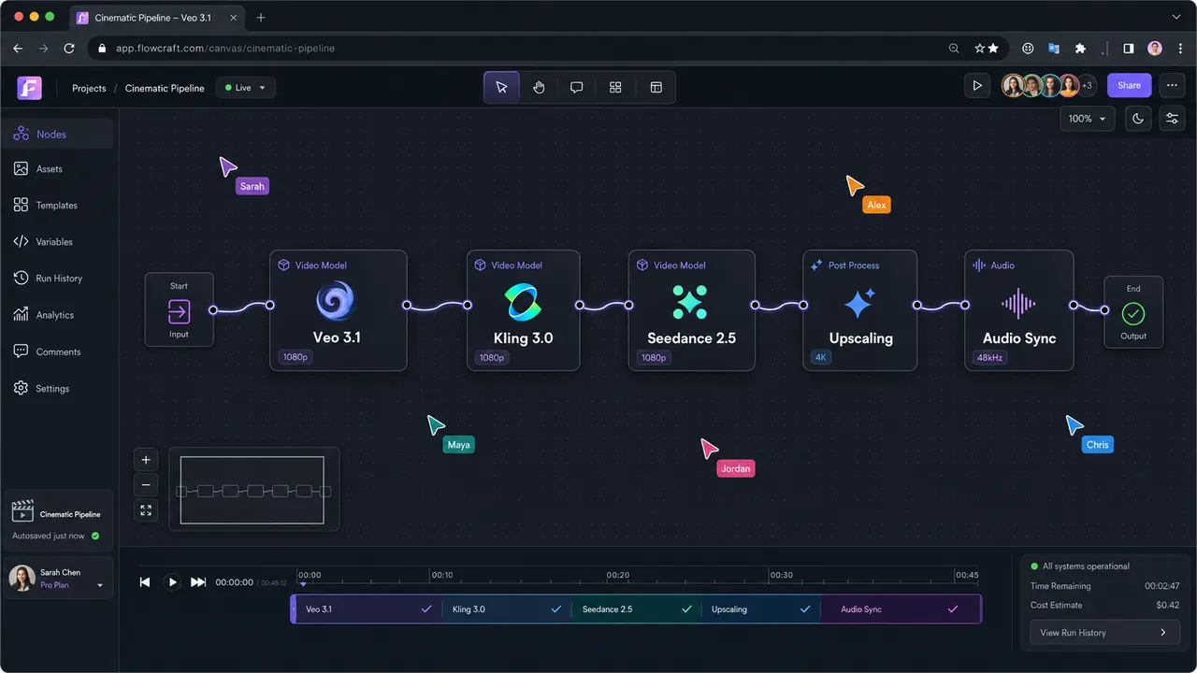
Task: Click the FlowCraft logo
Action: (x=29, y=88)
